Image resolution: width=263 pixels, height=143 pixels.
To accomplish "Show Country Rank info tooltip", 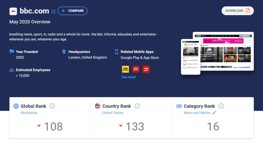I will pyautogui.click(x=137, y=106).
